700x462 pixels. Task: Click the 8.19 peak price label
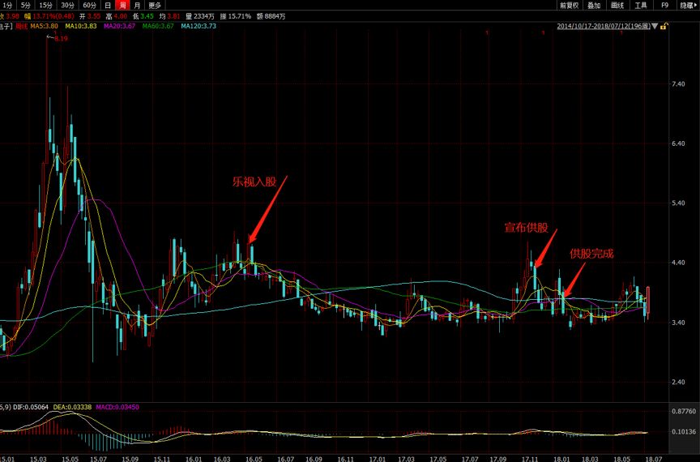pyautogui.click(x=61, y=38)
